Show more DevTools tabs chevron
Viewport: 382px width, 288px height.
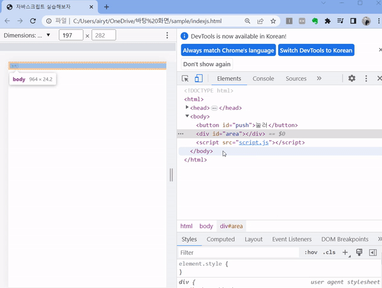point(319,78)
